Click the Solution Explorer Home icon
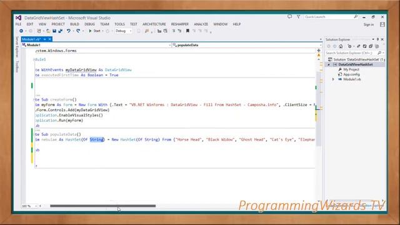The height and width of the screenshot is (225, 400). 341,46
